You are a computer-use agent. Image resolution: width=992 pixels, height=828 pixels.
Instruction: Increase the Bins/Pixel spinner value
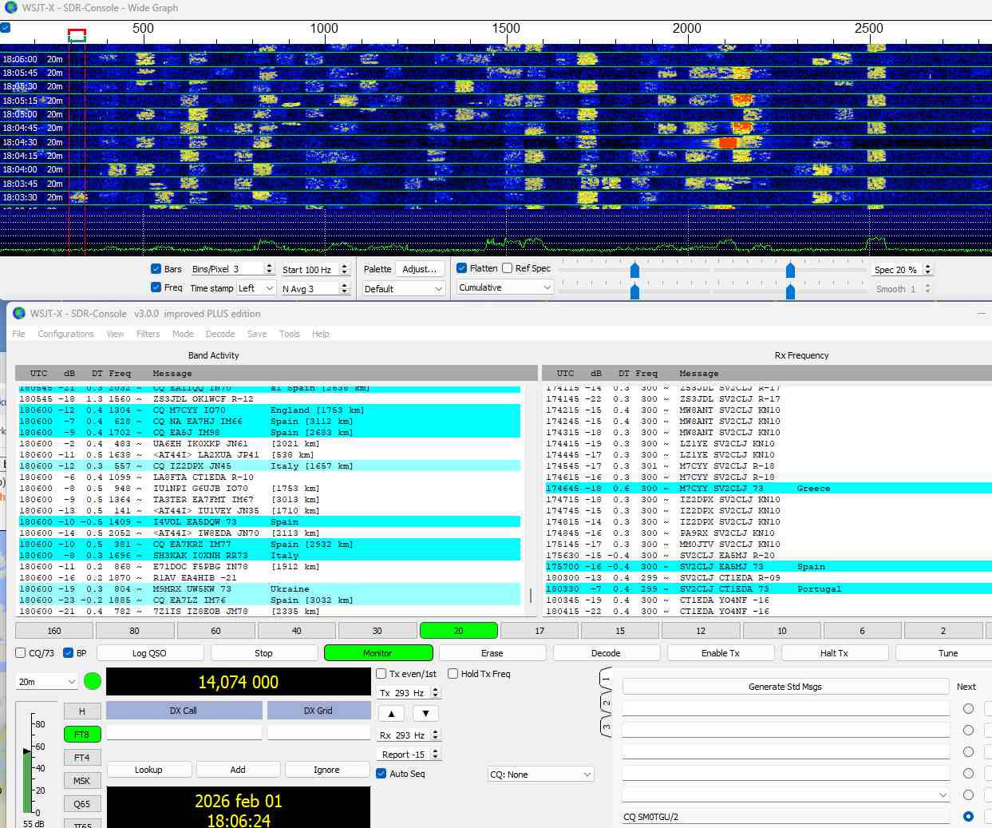269,266
